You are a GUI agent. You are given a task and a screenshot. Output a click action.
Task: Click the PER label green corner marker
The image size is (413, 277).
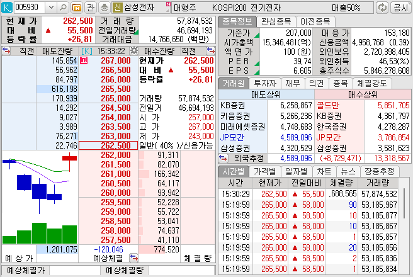[x=257, y=64]
